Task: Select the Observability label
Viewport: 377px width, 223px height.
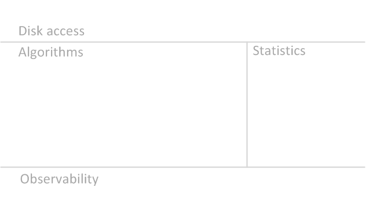Action: click(60, 179)
